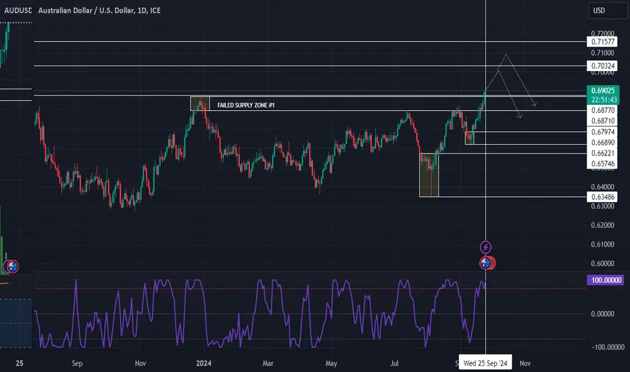Click the purple lightning event icon
Viewport: 630px width, 372px height.
pyautogui.click(x=485, y=247)
